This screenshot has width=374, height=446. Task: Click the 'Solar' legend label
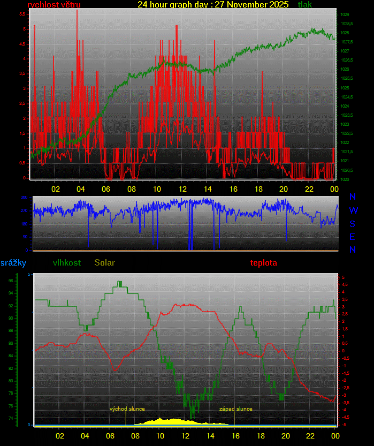click(x=104, y=263)
